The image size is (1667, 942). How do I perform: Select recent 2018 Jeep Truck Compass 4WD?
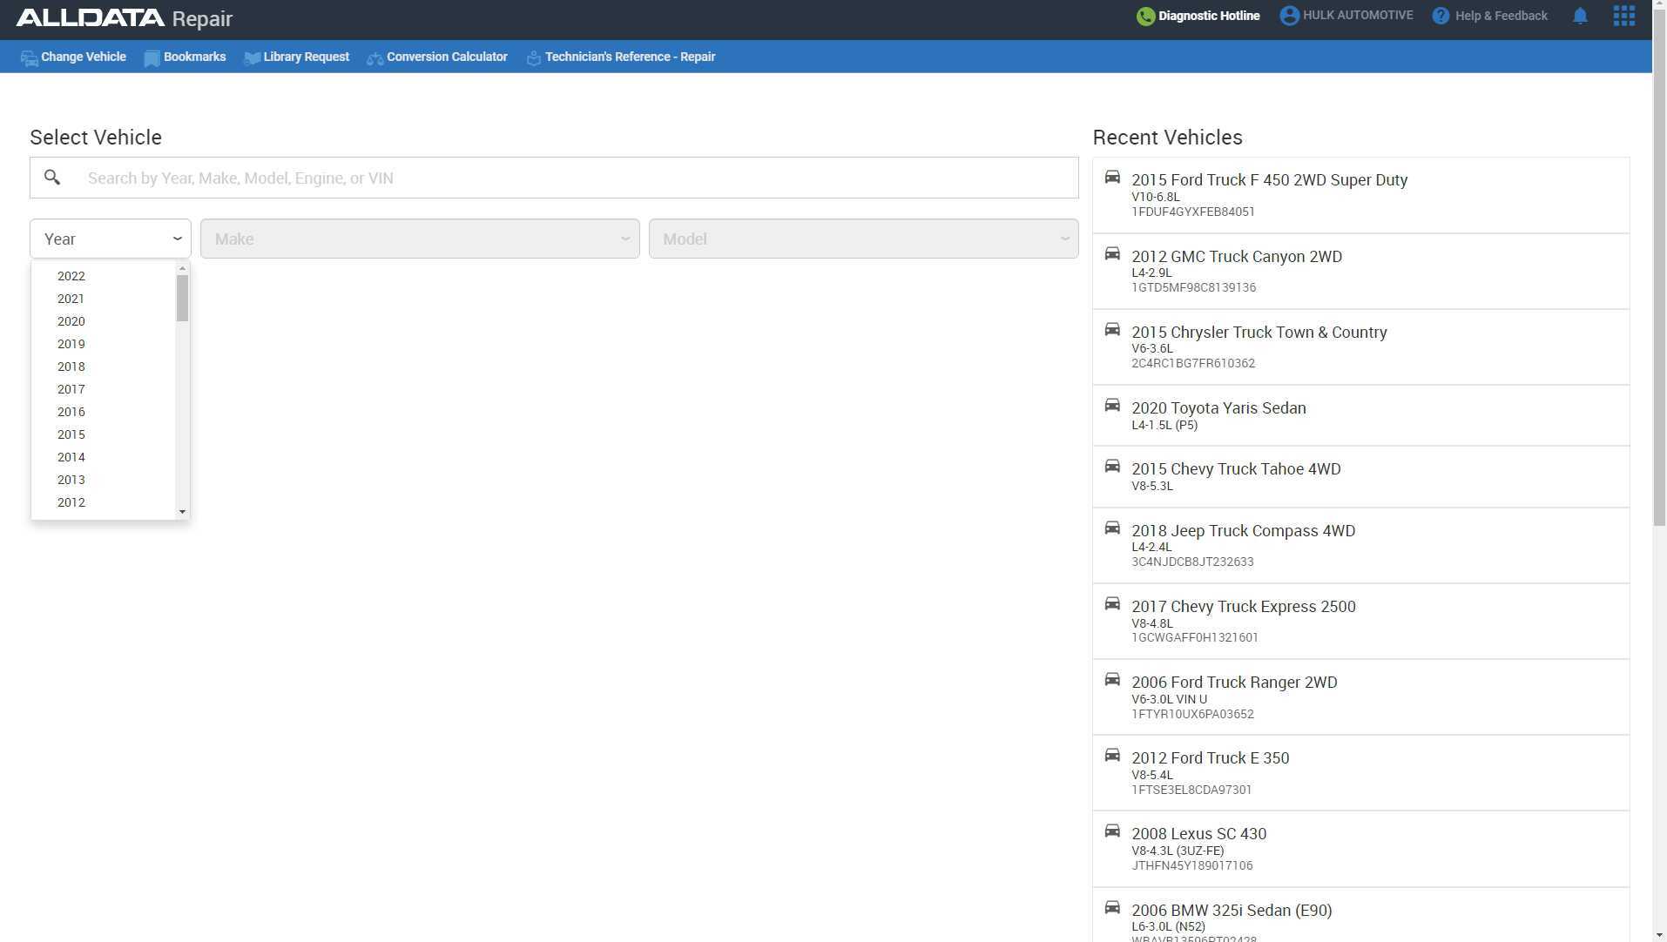pos(1361,546)
